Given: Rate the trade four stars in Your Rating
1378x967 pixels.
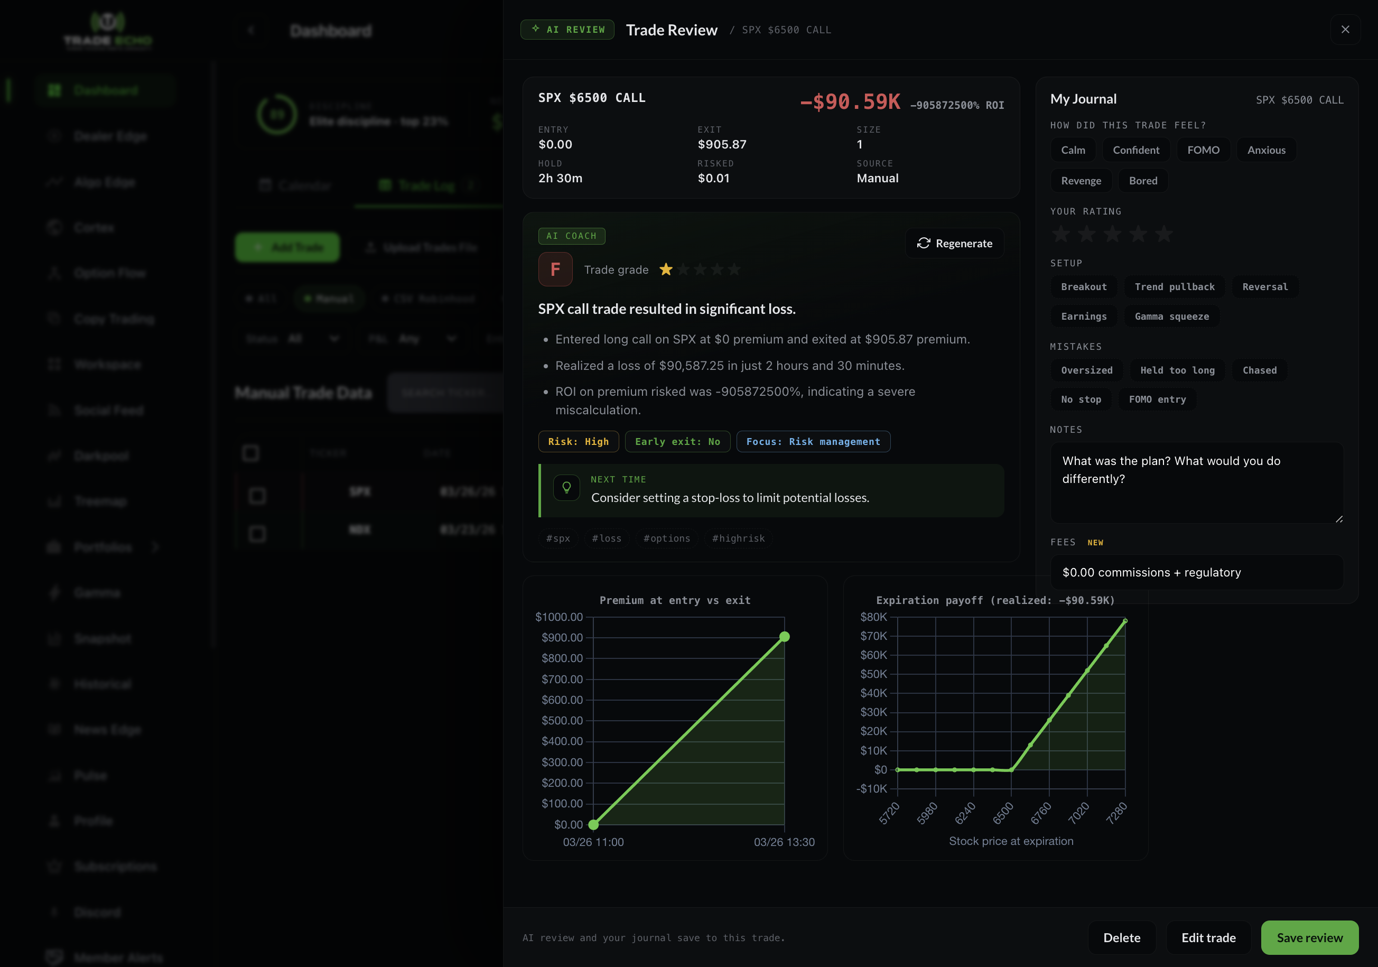Looking at the screenshot, I should [1138, 234].
